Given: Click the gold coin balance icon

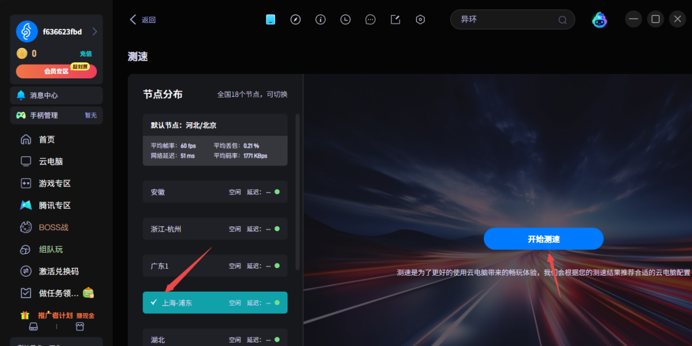Looking at the screenshot, I should click(x=22, y=54).
